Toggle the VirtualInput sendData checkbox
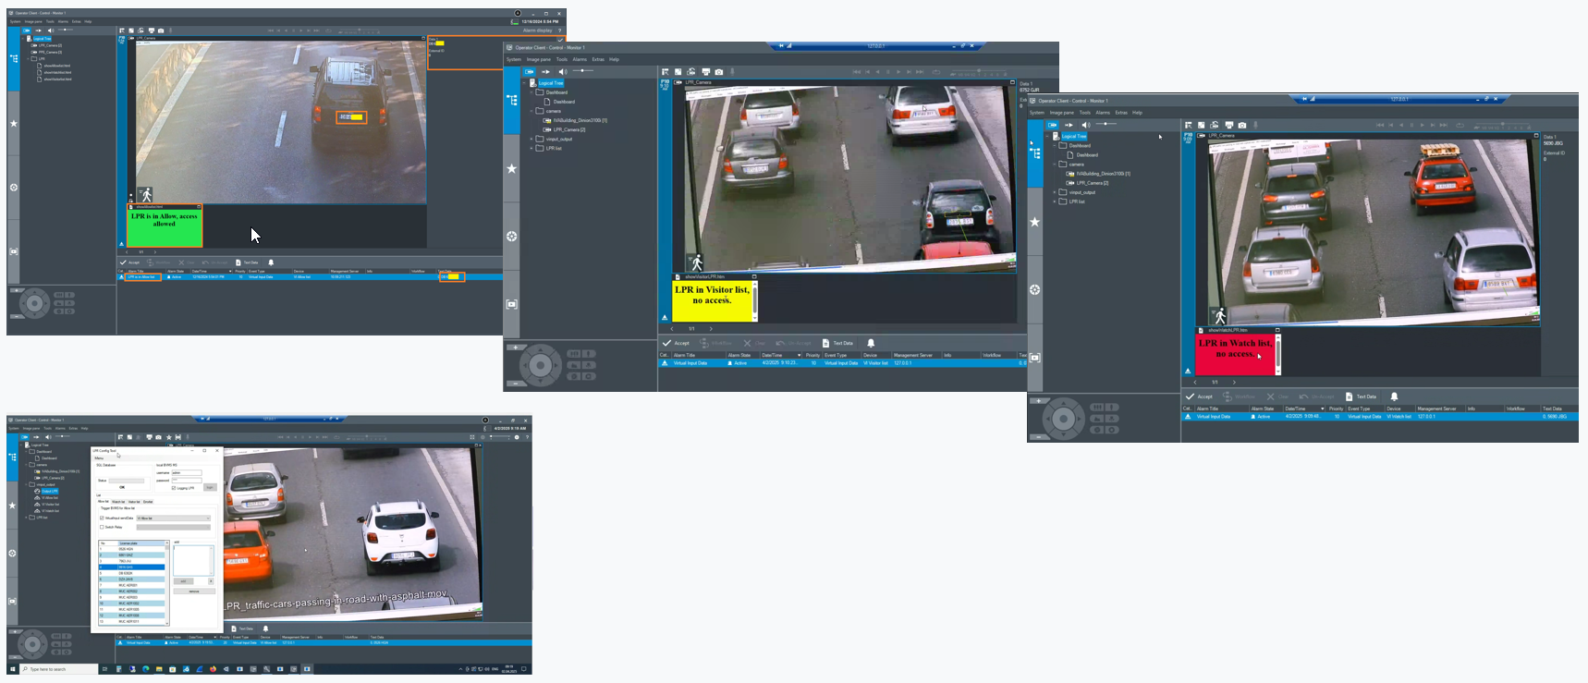Screen dimensions: 1588x683 [102, 518]
